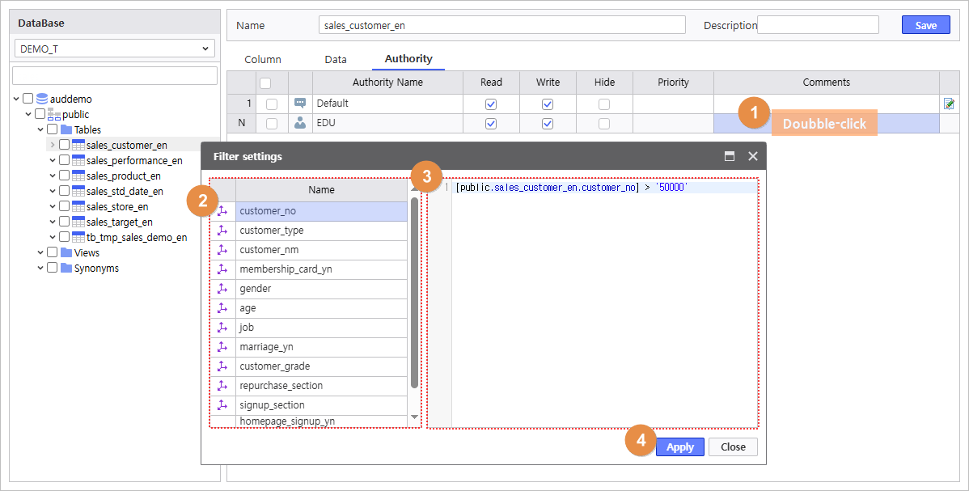Image resolution: width=969 pixels, height=491 pixels.
Task: Click the column icon next to gender
Action: click(222, 289)
